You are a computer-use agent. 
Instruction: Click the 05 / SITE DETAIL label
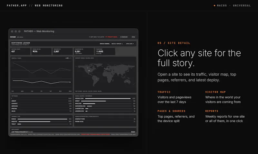(x=174, y=43)
